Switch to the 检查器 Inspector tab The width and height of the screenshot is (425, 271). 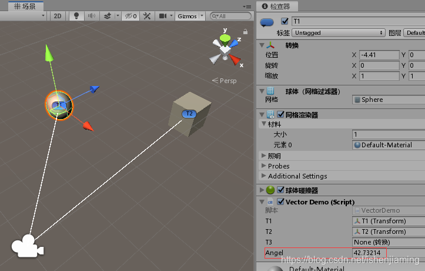tap(277, 6)
